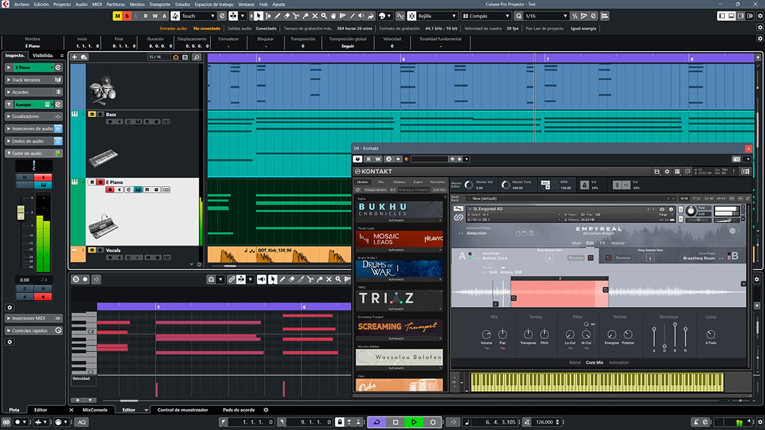
Task: Click the AQ auto-quantize button in transport bar
Action: click(x=82, y=422)
